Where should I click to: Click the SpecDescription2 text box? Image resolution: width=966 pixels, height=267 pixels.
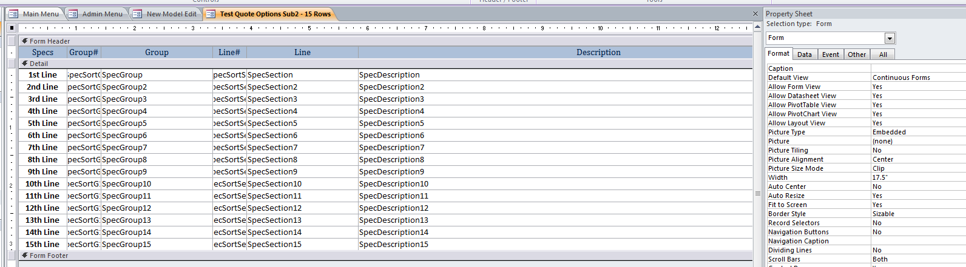coord(555,87)
